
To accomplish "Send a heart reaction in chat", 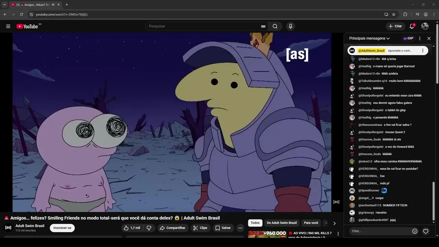I will tap(426, 231).
